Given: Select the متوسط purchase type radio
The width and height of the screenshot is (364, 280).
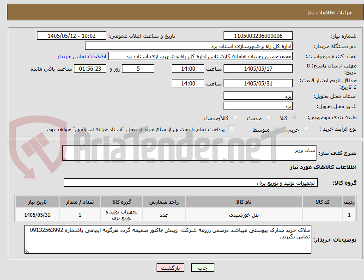Looking at the screenshot, I should point(276,129).
